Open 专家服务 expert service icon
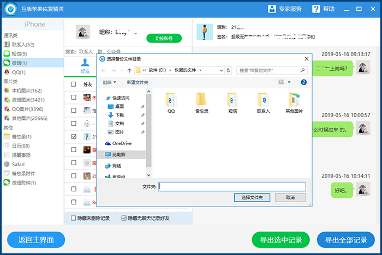The width and height of the screenshot is (382, 255). [272, 9]
